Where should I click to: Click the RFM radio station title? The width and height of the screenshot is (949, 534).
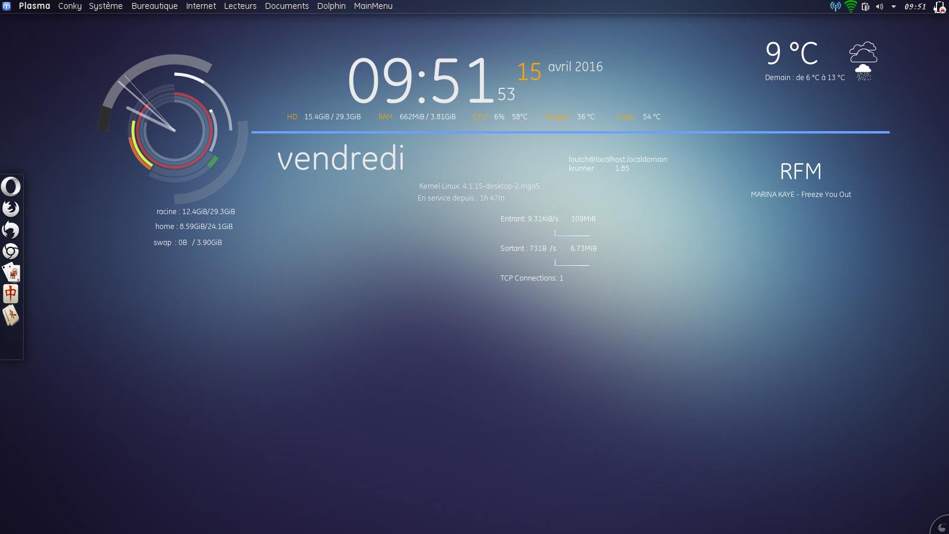[x=801, y=171]
